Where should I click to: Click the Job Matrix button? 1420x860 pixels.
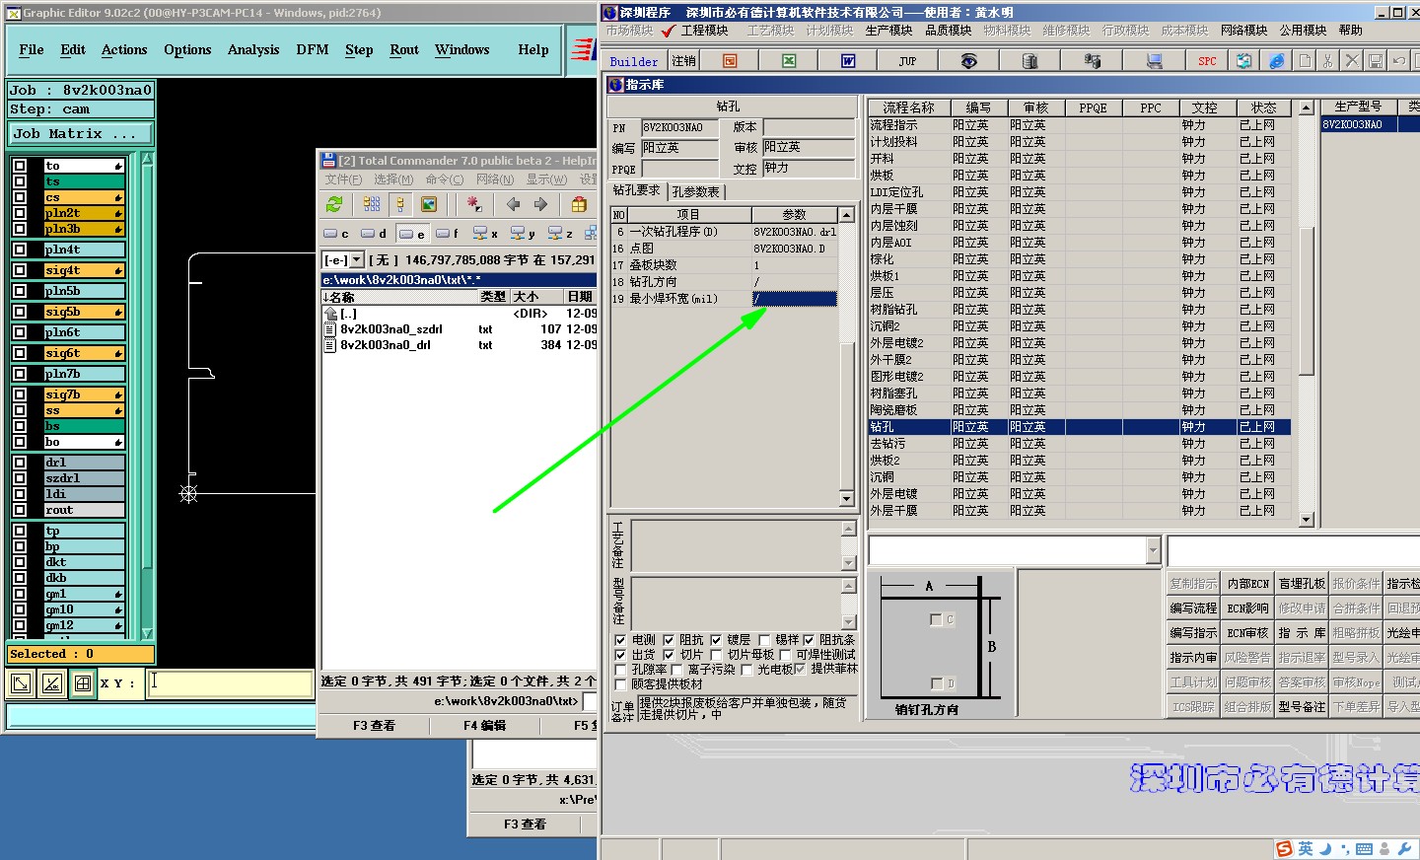[x=81, y=133]
